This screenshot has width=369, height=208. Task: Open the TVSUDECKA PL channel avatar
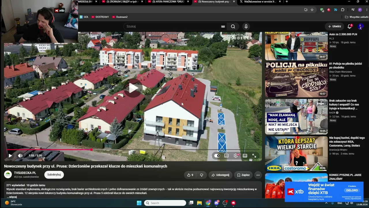[8, 174]
